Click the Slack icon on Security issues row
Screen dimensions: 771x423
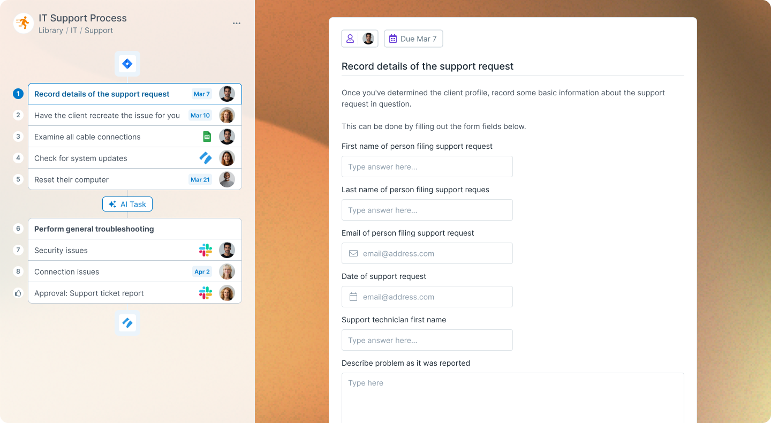(x=206, y=250)
